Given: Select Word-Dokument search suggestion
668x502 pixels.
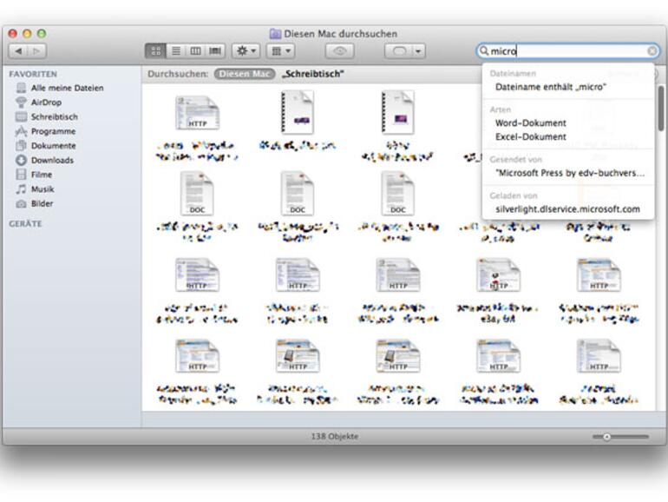Looking at the screenshot, I should click(x=530, y=123).
